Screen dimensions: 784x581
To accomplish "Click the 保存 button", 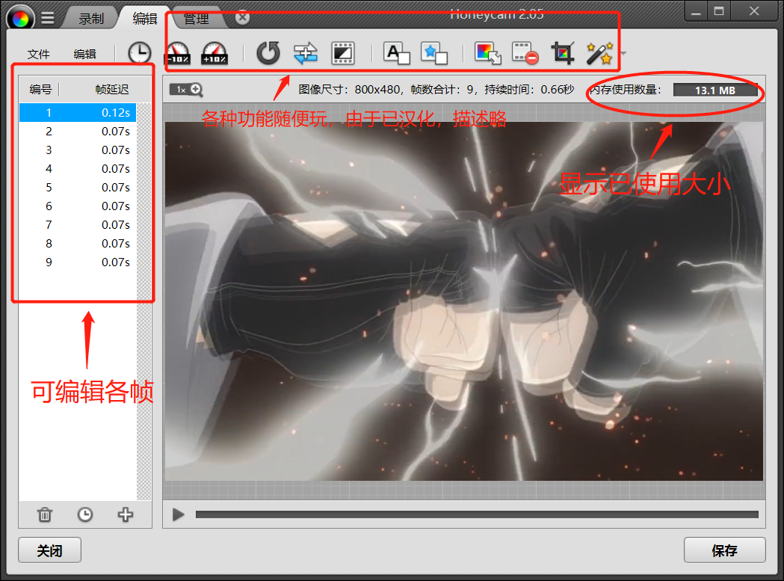I will tap(724, 550).
